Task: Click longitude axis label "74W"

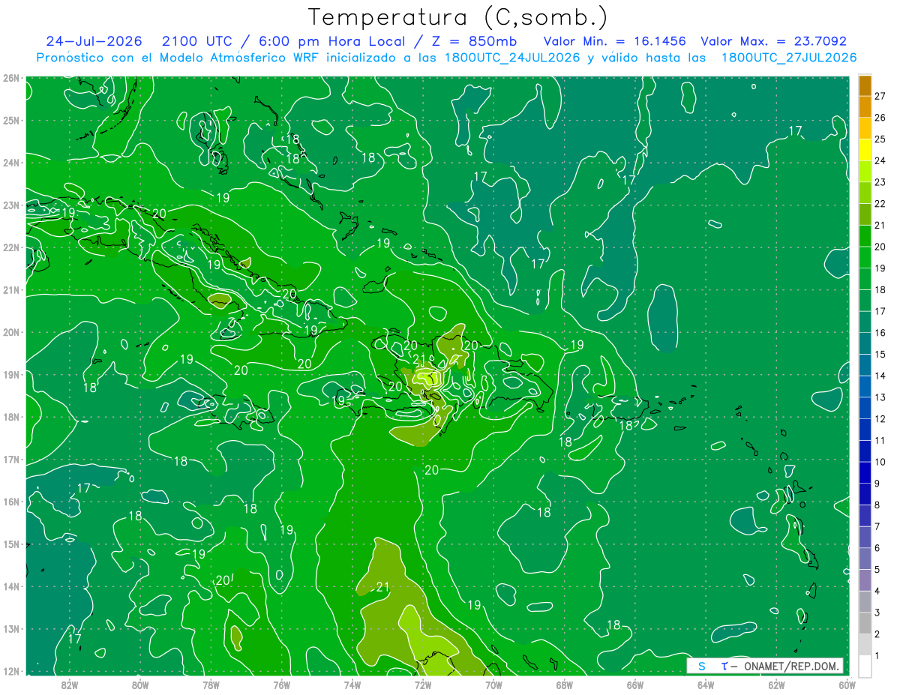Action: tap(352, 684)
